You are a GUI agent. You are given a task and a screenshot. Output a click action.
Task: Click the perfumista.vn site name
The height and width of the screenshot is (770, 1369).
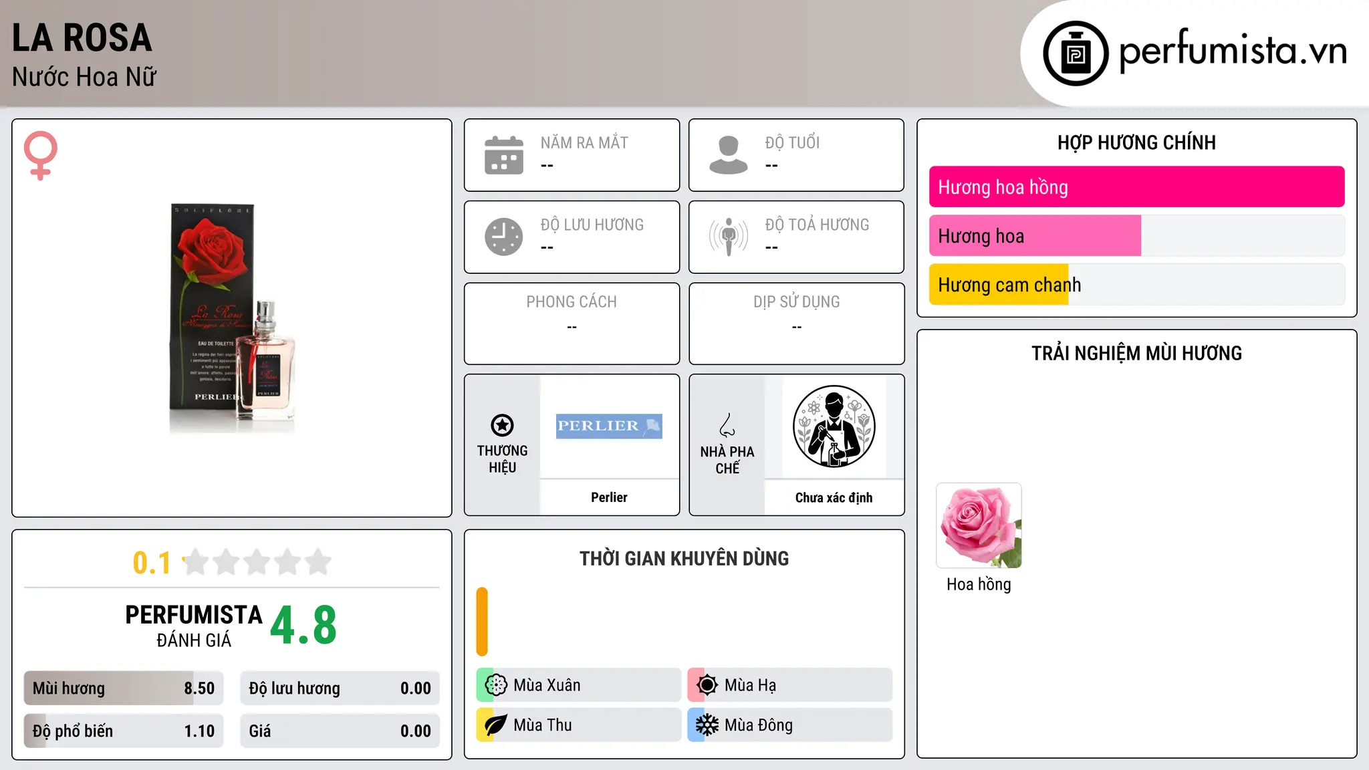coord(1233,50)
